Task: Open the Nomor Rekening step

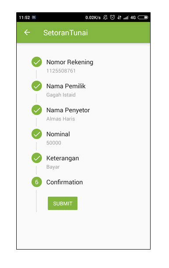Action: pos(70,62)
